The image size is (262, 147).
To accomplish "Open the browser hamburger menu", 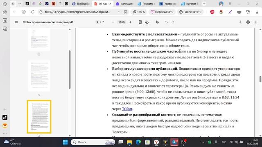I will click(x=230, y=4).
